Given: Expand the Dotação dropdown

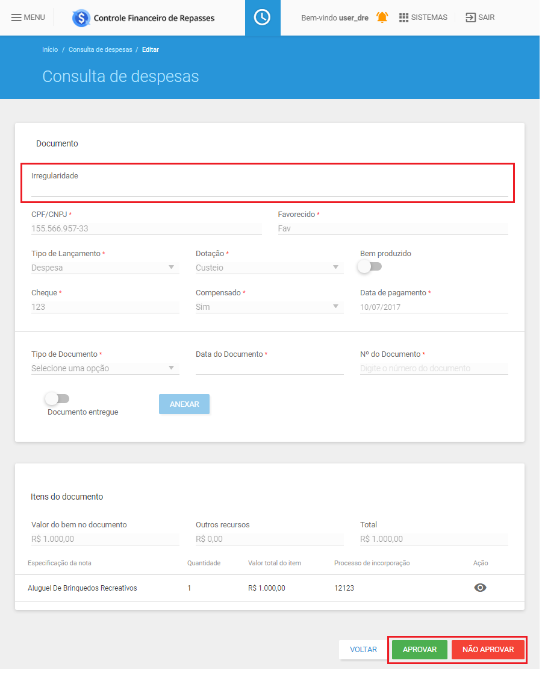Looking at the screenshot, I should (269, 268).
